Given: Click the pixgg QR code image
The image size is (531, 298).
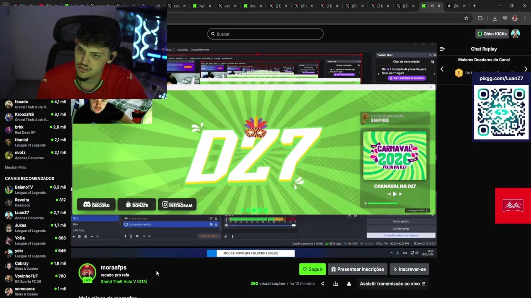Looking at the screenshot, I should coord(501,112).
